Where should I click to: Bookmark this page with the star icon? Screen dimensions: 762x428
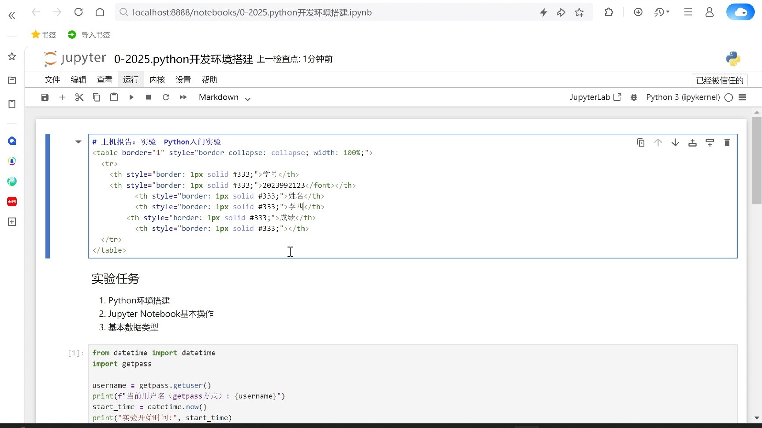579,12
